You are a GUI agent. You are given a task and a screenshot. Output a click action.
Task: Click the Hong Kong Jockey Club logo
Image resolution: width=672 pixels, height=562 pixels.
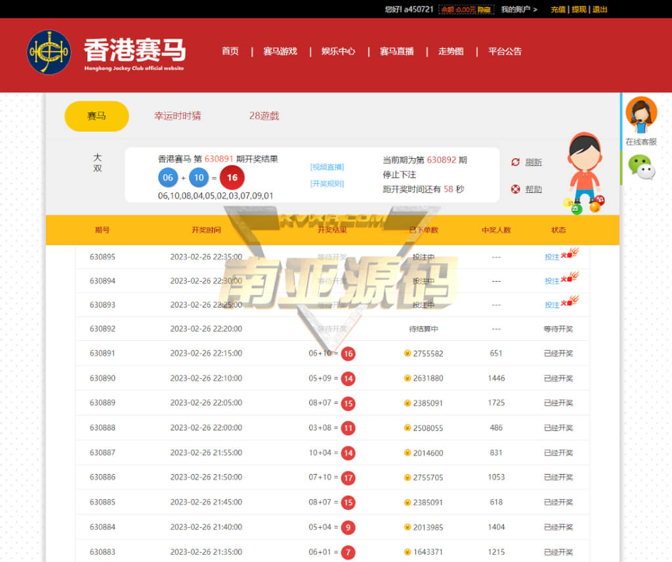(x=49, y=53)
